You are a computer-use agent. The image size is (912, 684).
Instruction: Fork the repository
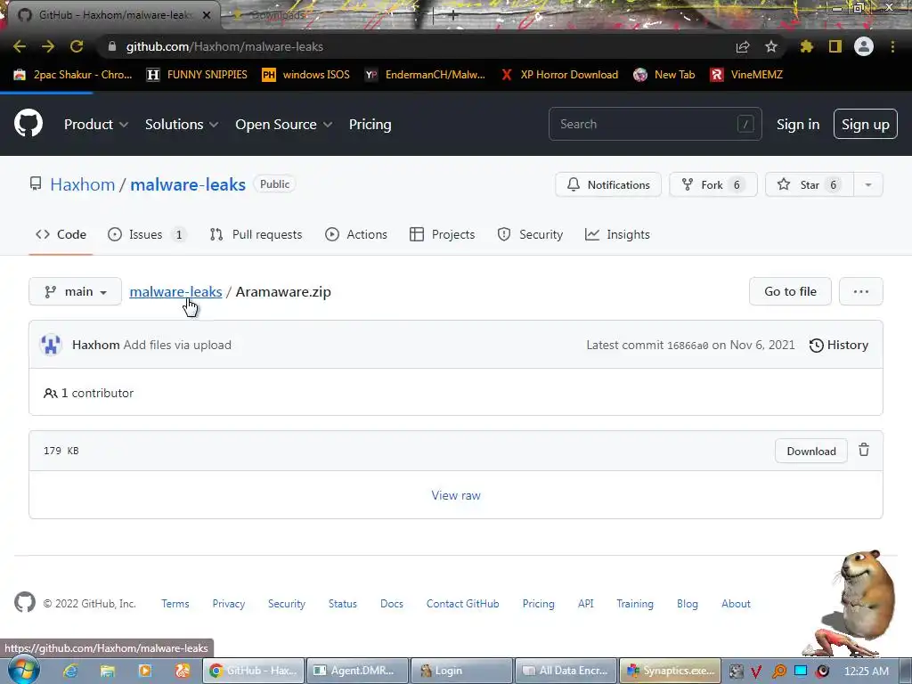[713, 185]
